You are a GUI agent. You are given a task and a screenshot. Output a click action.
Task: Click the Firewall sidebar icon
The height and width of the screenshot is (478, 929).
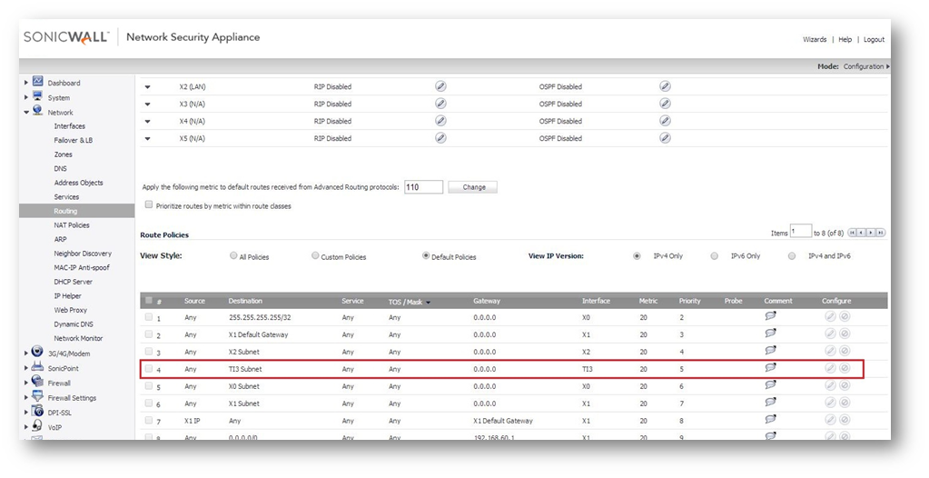coord(37,382)
